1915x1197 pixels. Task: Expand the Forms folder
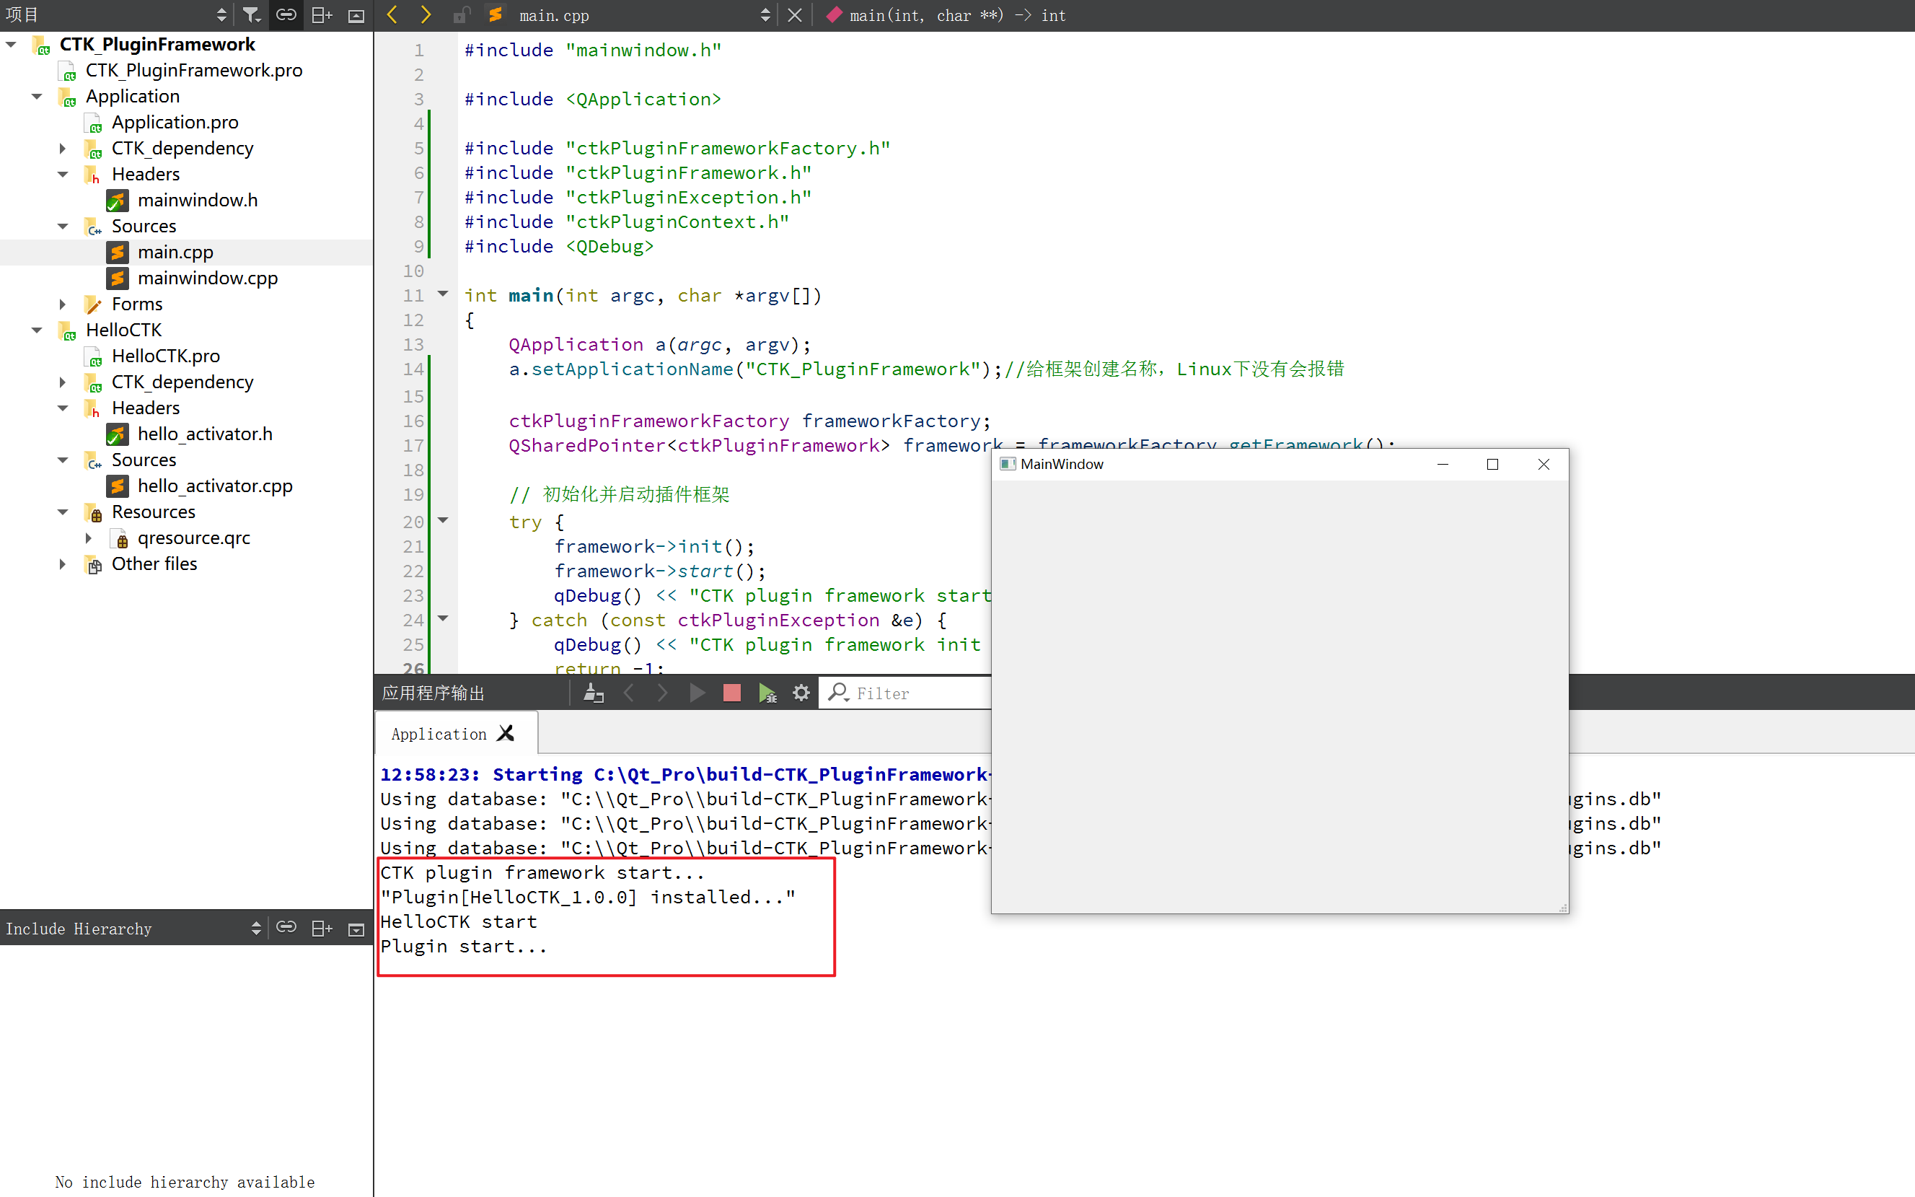click(63, 304)
